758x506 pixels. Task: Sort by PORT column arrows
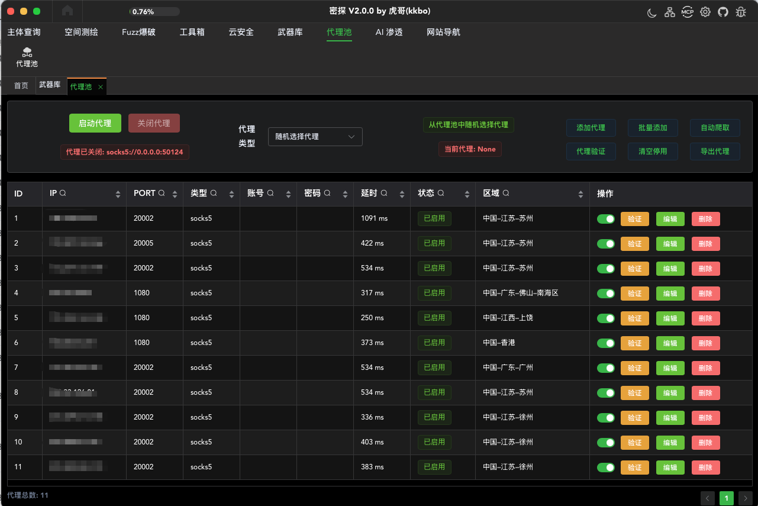coord(175,194)
